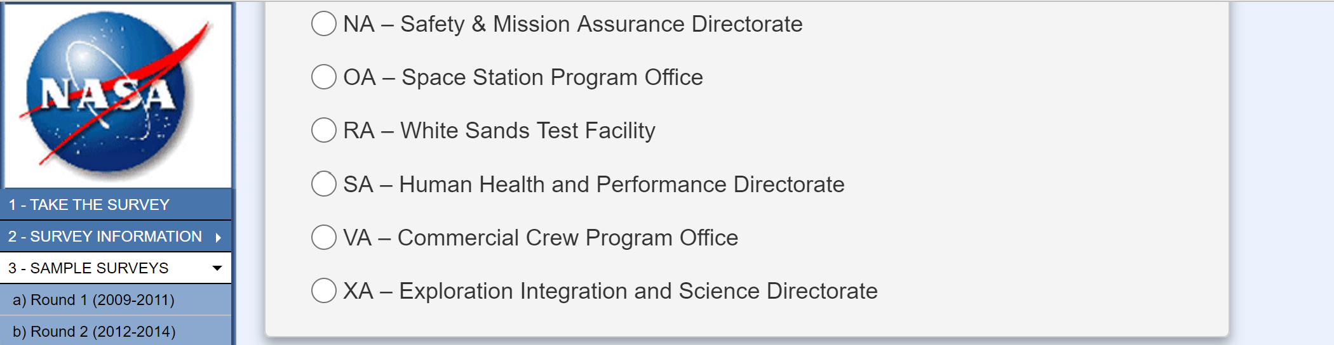Choose the VA Commercial Crew Program Office radio circle
1334x345 pixels.
(x=324, y=237)
